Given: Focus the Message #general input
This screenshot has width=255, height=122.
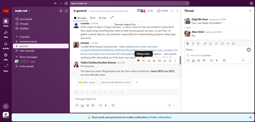Looking at the screenshot, I should pyautogui.click(x=126, y=99).
